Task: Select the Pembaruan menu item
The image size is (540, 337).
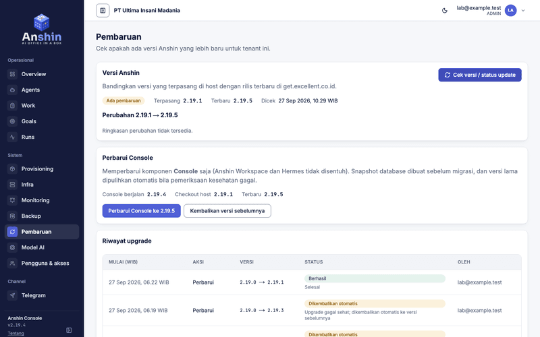Action: pos(42,232)
